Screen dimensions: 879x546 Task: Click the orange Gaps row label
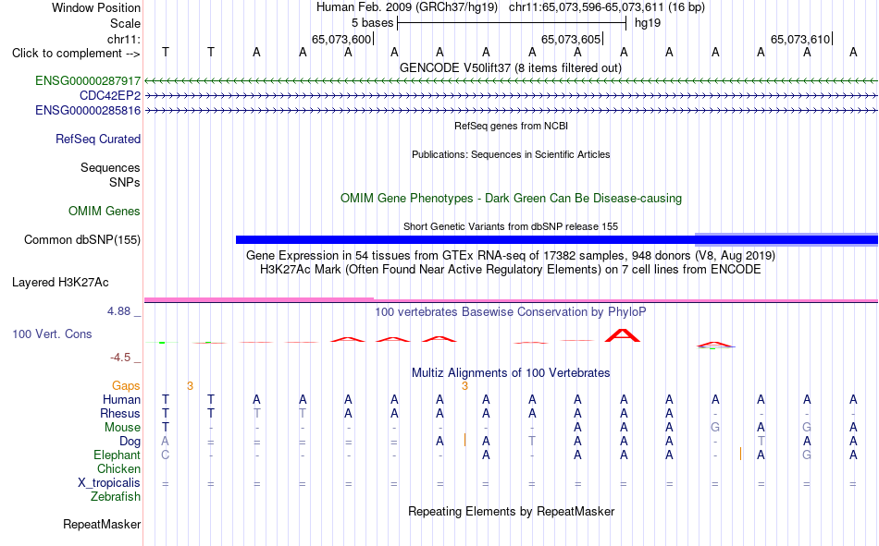coord(126,386)
